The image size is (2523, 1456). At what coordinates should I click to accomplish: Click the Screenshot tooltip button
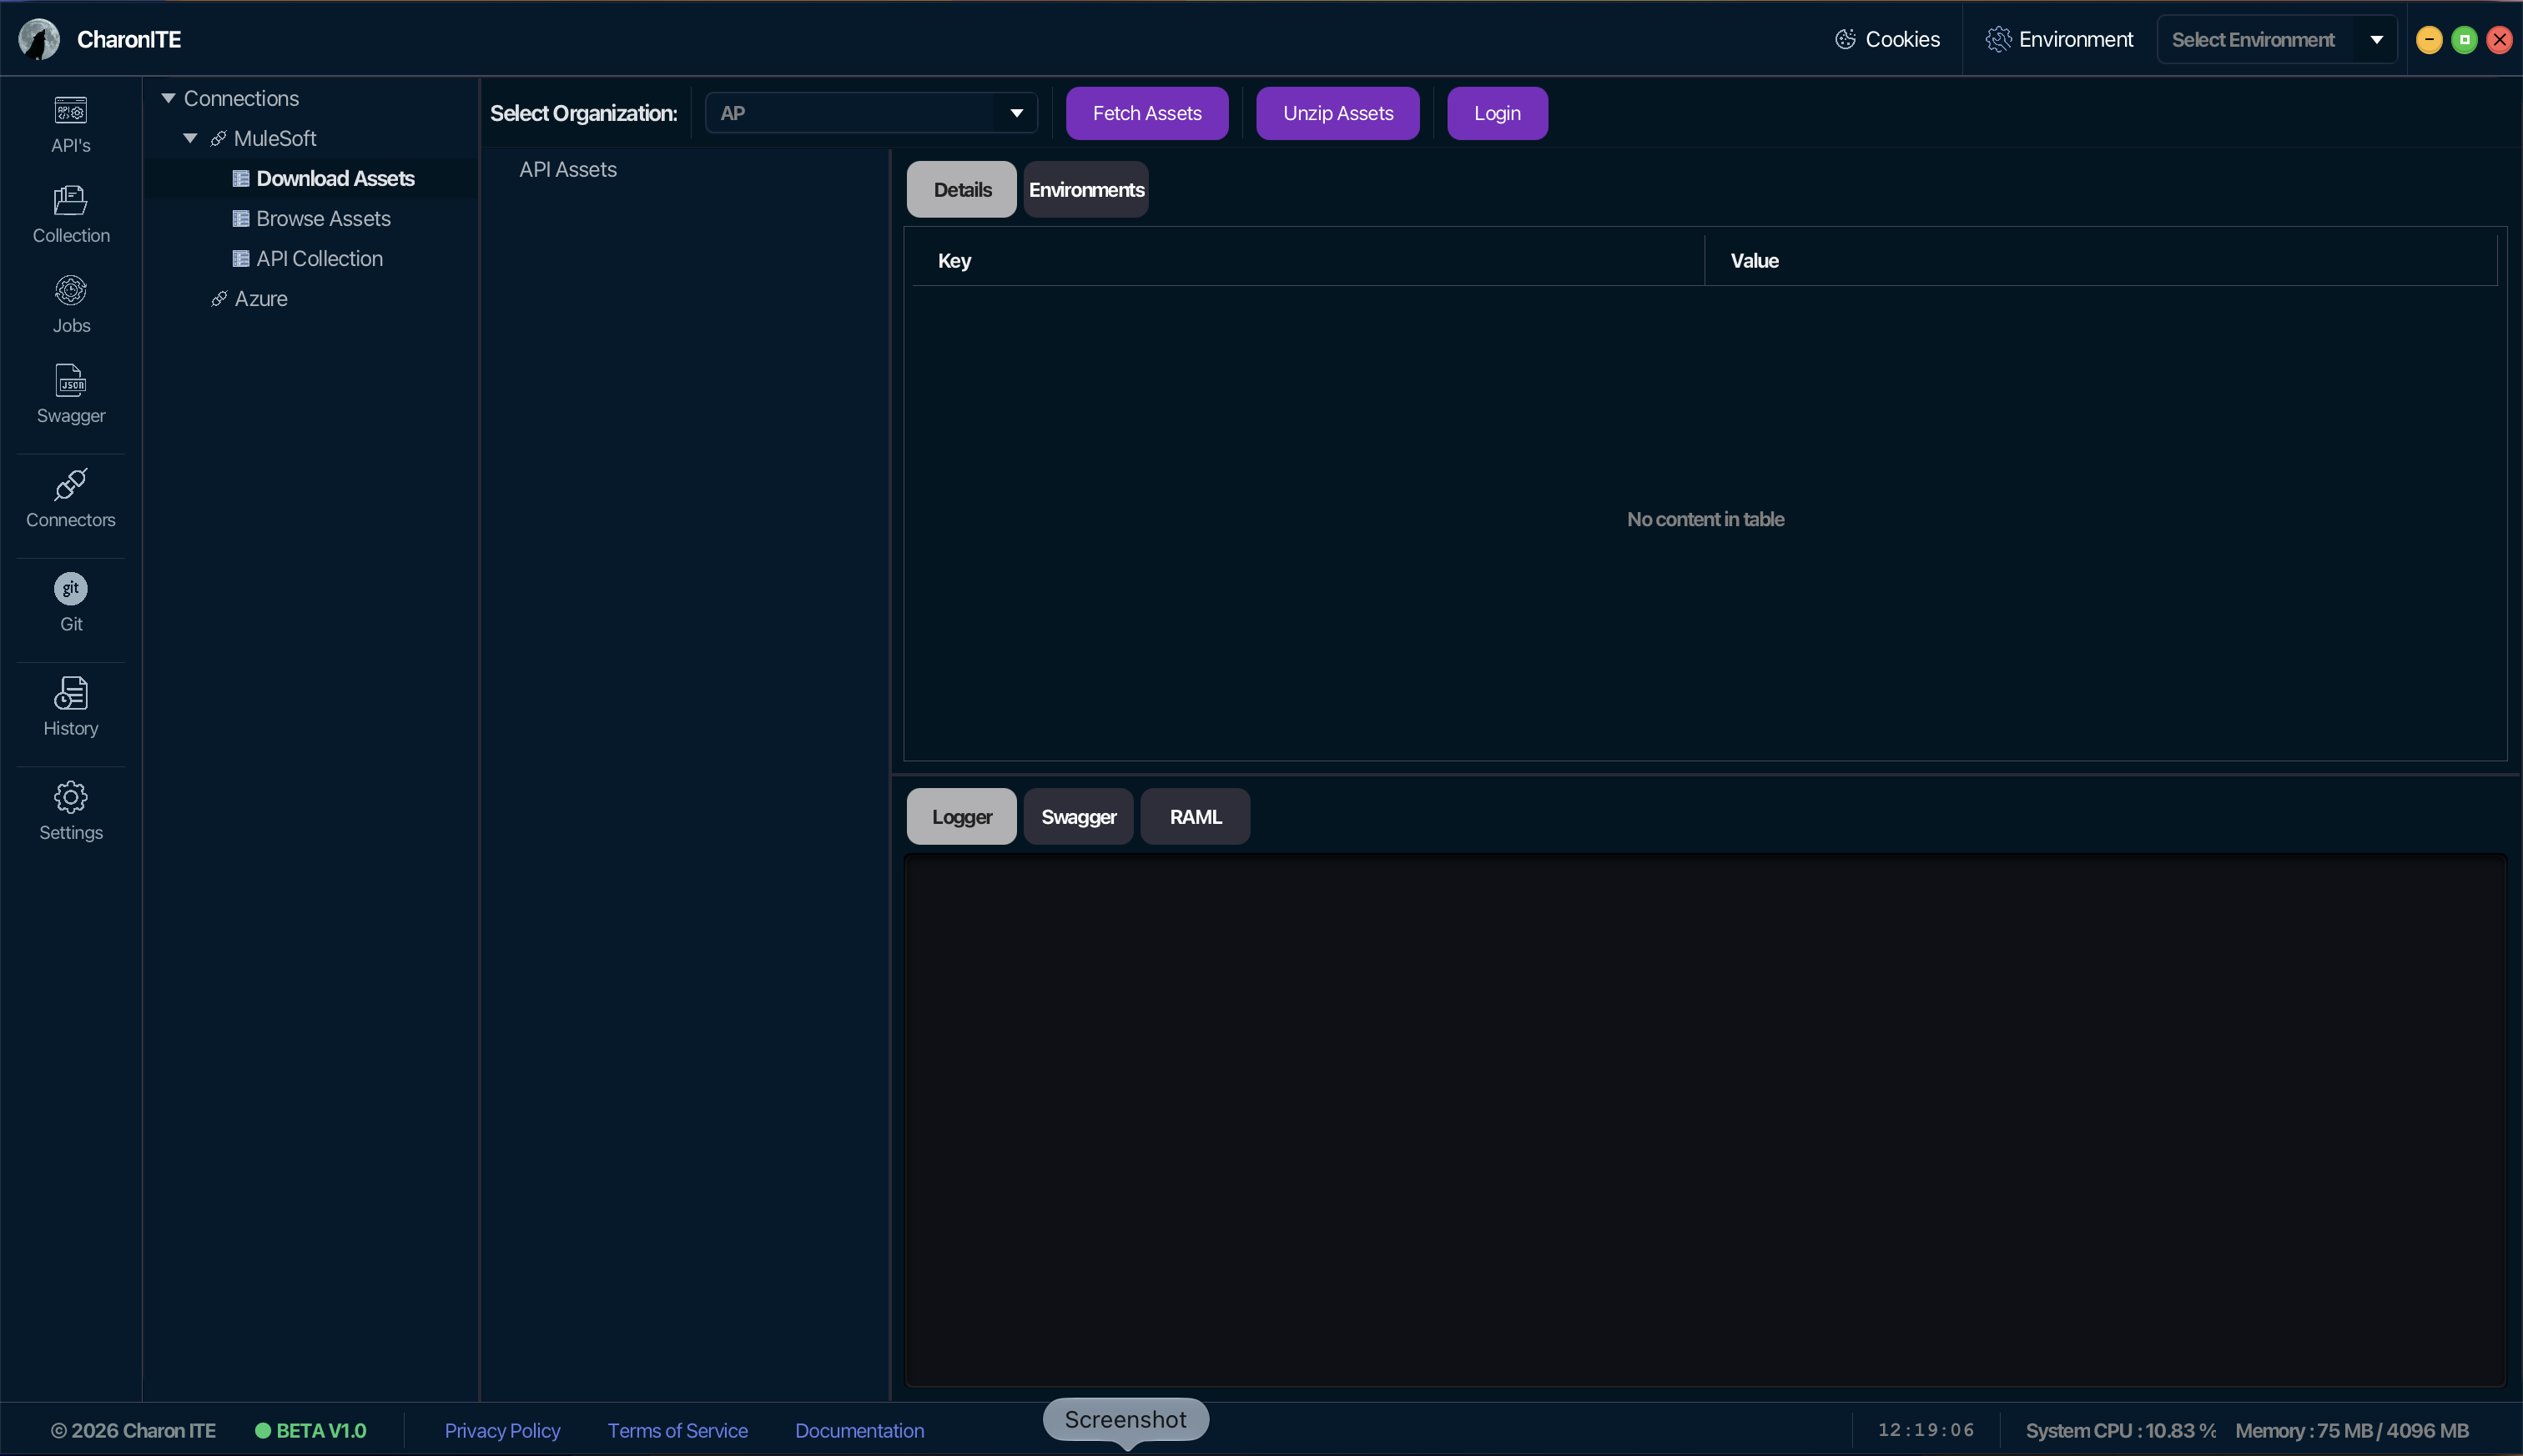[x=1126, y=1419]
